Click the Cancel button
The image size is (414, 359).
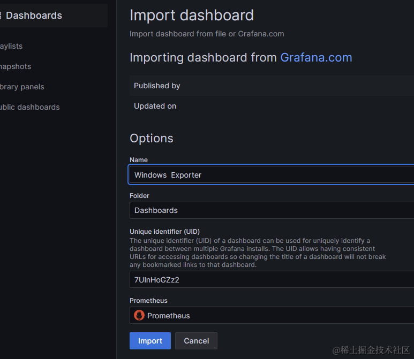click(x=196, y=341)
